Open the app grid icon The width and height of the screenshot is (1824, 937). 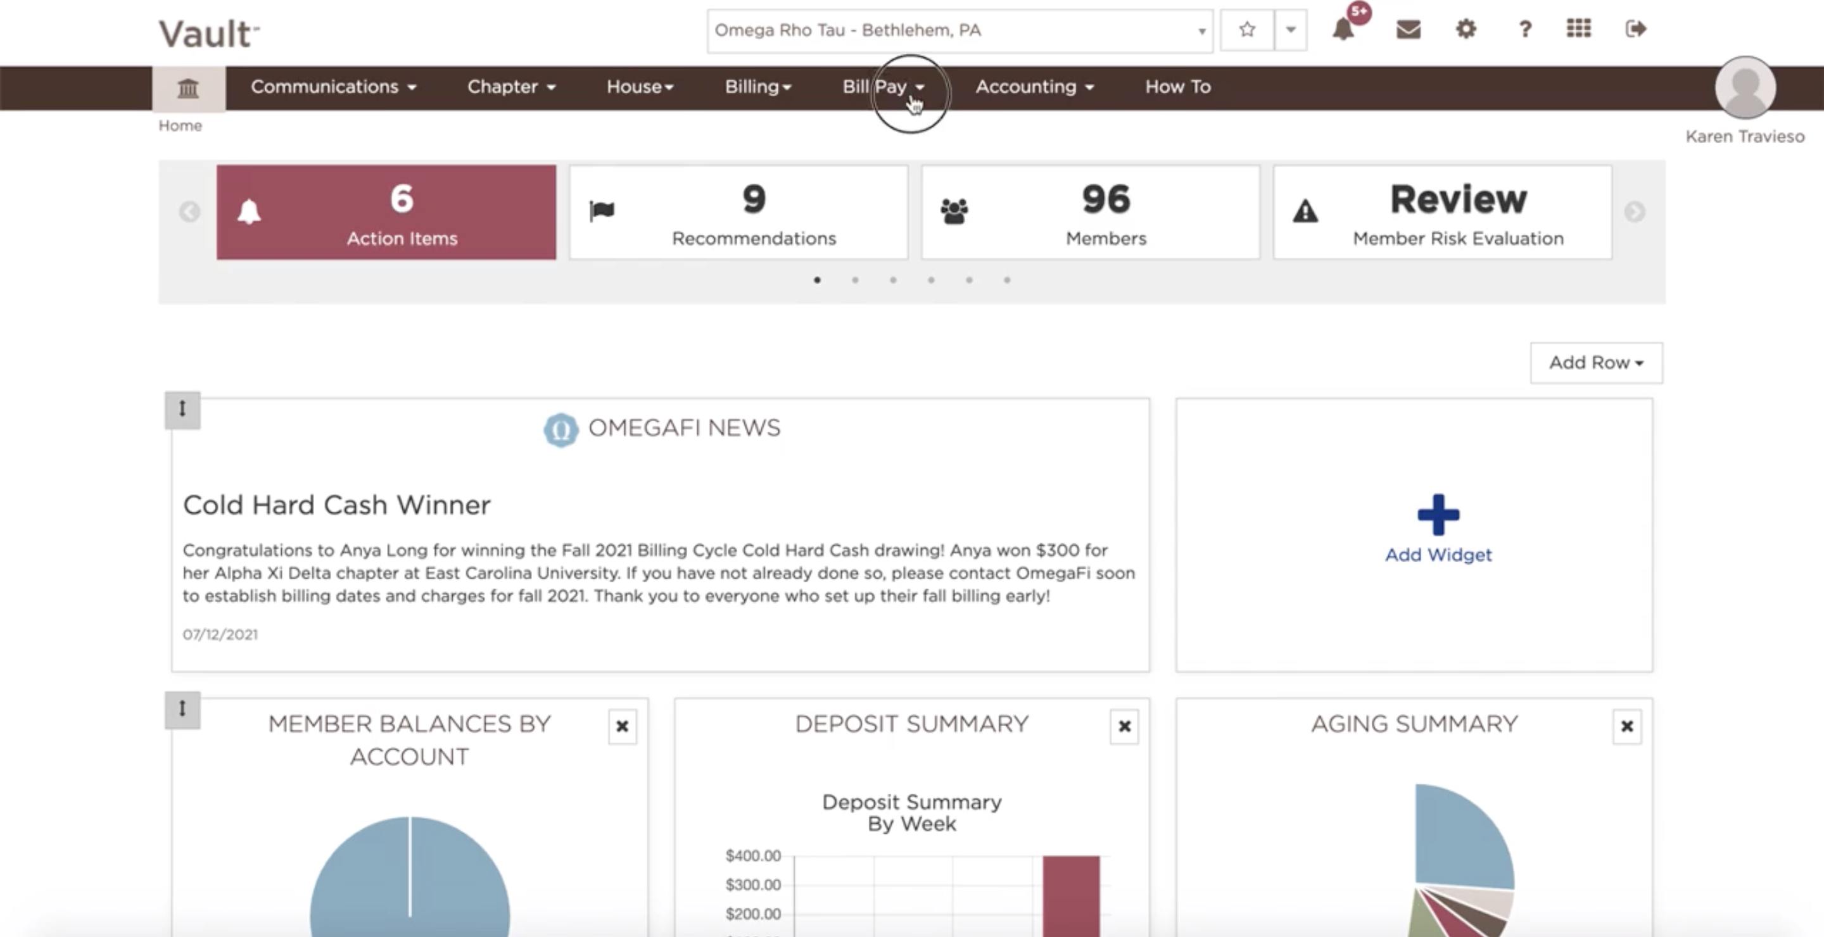tap(1578, 30)
